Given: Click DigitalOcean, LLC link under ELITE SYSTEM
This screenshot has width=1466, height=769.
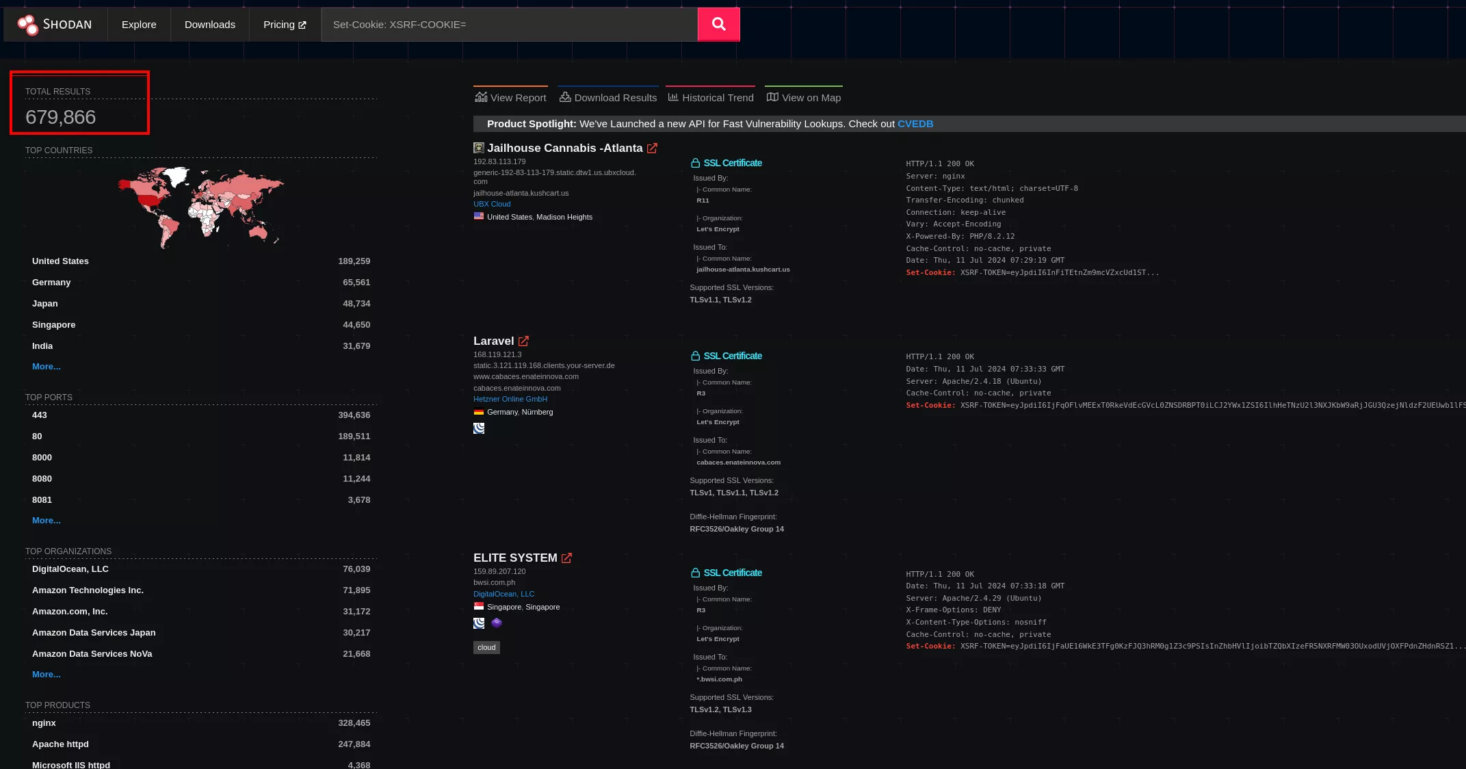Looking at the screenshot, I should coord(503,594).
